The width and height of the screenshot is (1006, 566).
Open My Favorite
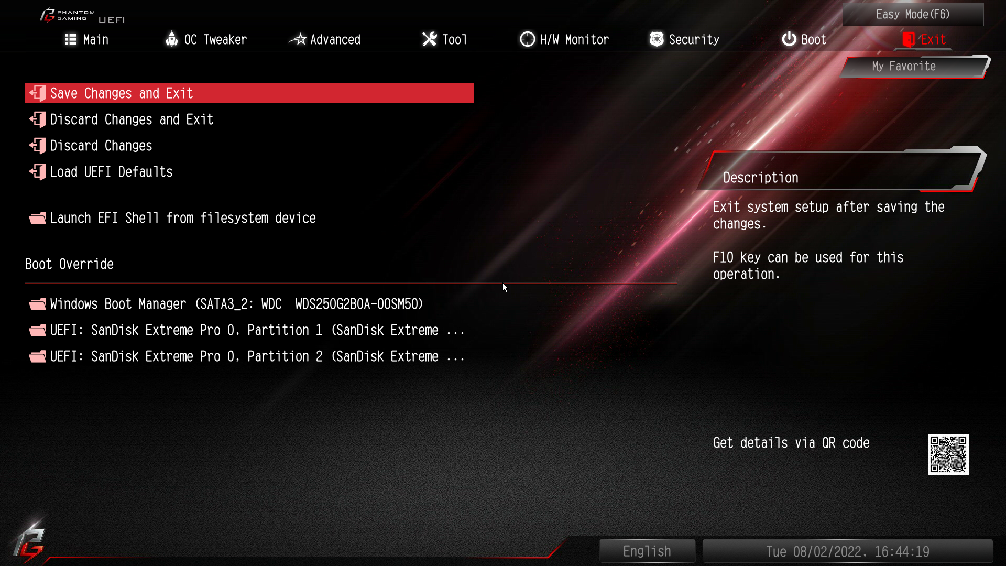tap(914, 67)
